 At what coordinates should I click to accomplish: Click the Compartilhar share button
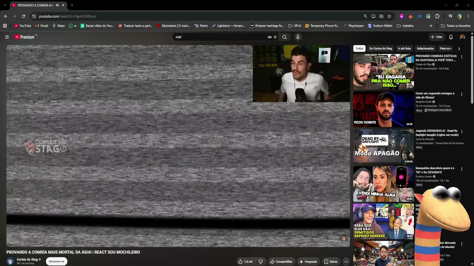[x=281, y=262]
